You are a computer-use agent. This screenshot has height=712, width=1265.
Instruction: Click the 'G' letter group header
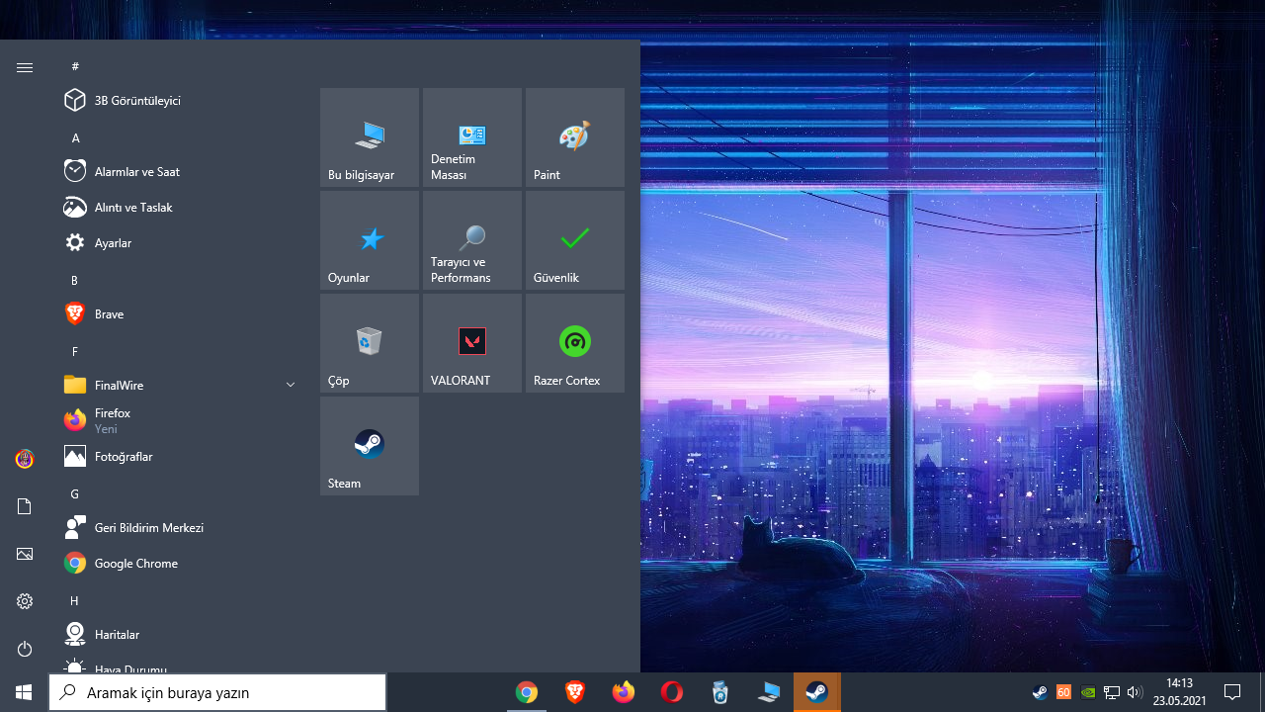pos(74,494)
